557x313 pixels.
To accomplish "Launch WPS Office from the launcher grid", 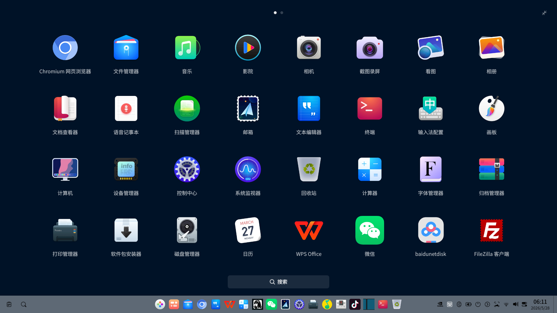I will pos(309,230).
